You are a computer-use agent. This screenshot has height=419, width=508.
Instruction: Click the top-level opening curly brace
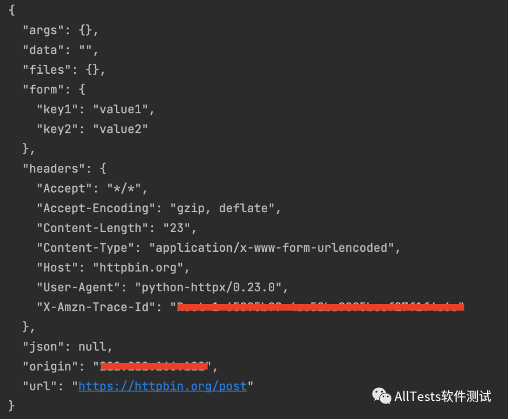tap(12, 10)
